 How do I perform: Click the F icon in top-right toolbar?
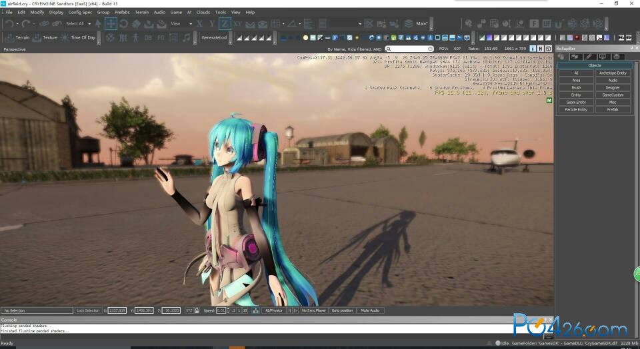(534, 24)
